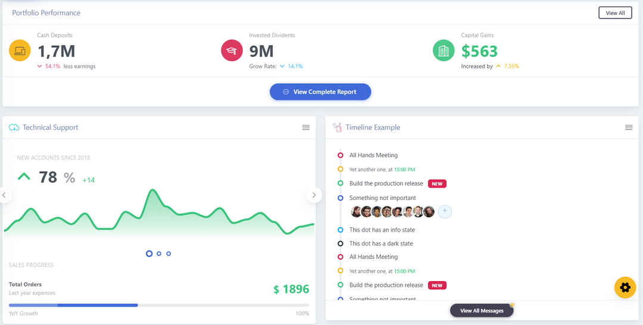Click the second 15:00 PM time
Screen dimensions: 643x325
pyautogui.click(x=404, y=271)
